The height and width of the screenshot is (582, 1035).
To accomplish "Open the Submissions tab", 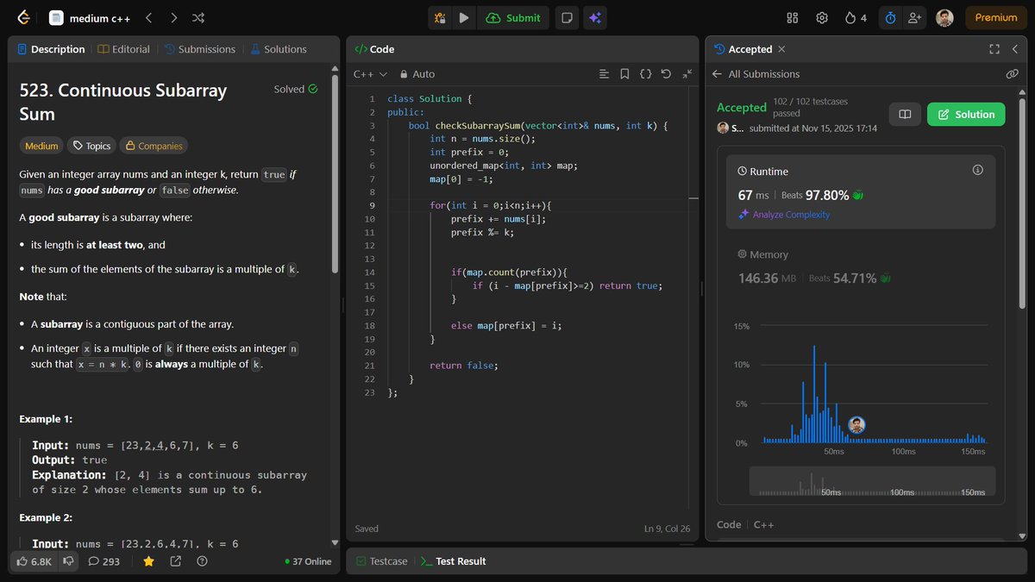I will [x=199, y=49].
